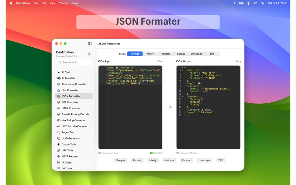Click the AI Translate icon in sidebar
Viewport: 296px width, 185px height.
pyautogui.click(x=59, y=78)
